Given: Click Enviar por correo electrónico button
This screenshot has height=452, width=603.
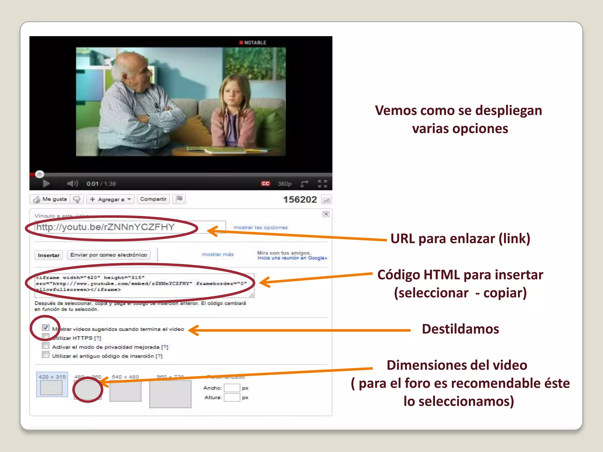Looking at the screenshot, I should [109, 255].
